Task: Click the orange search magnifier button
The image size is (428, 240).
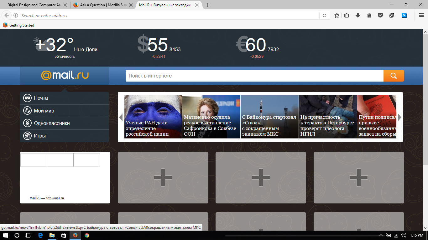Action: click(x=394, y=76)
